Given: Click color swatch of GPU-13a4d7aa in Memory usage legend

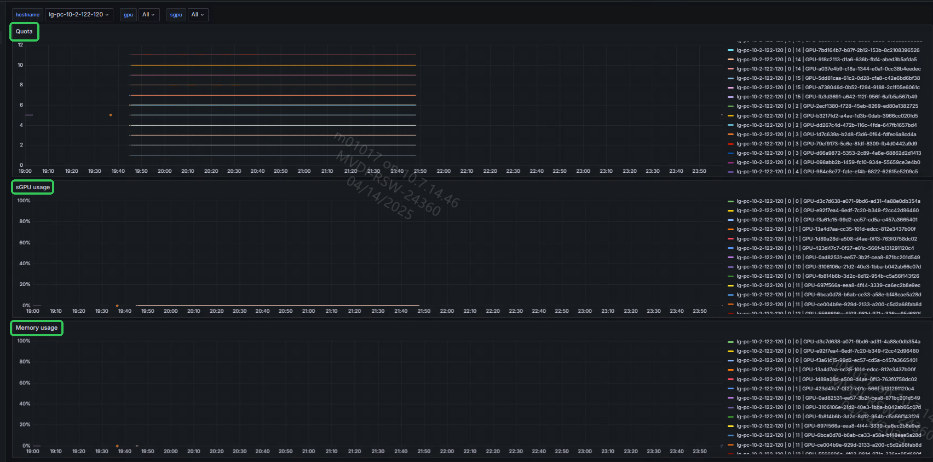Looking at the screenshot, I should [730, 370].
